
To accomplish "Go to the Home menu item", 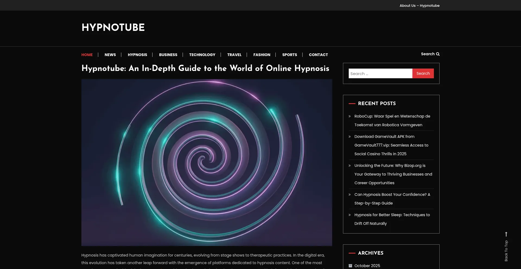I will click(x=87, y=55).
